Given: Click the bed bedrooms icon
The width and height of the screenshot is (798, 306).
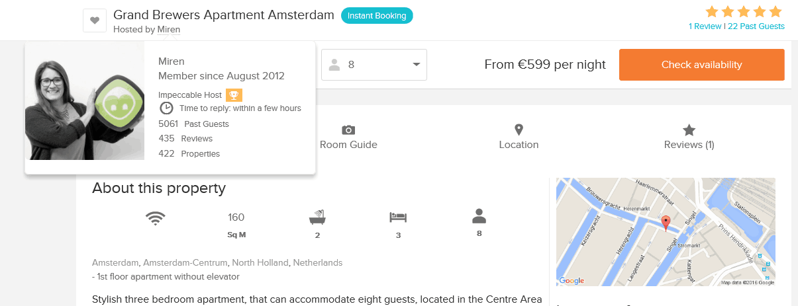Looking at the screenshot, I should click(398, 217).
